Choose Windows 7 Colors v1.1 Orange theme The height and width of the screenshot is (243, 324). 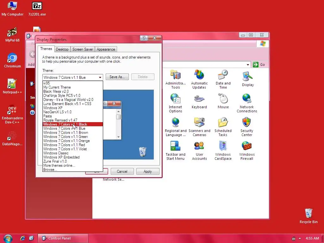click(73, 141)
